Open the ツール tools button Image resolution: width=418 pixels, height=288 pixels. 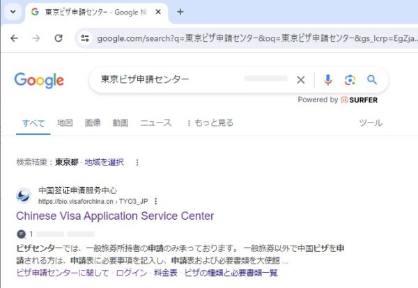coord(370,123)
